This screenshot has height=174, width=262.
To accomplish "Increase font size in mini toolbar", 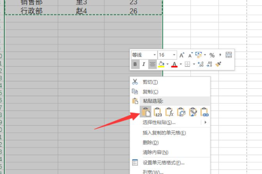I will pos(182,55).
